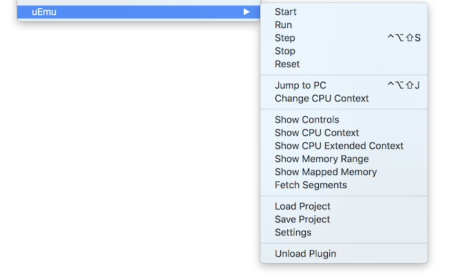The image size is (449, 279).
Task: Open Show Mapped Memory
Action: pos(326,172)
